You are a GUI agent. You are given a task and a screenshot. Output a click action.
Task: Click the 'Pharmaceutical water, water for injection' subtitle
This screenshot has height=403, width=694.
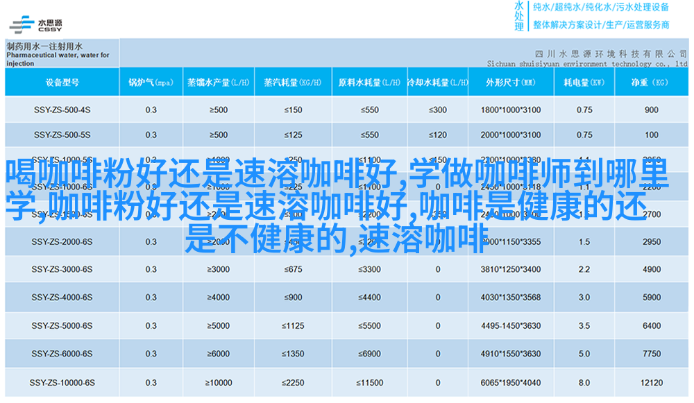[x=58, y=59]
